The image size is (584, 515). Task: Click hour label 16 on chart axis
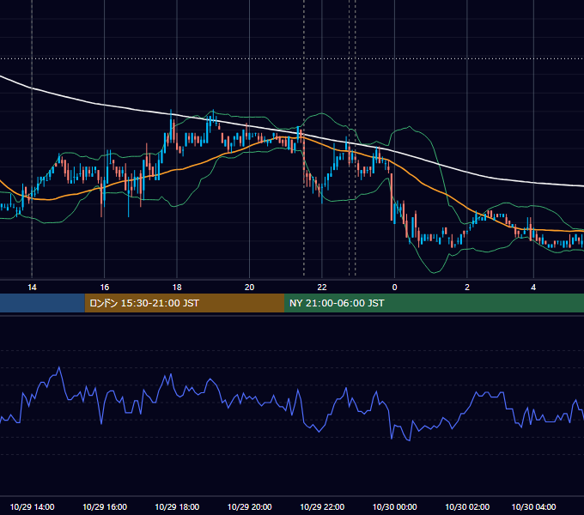point(105,288)
